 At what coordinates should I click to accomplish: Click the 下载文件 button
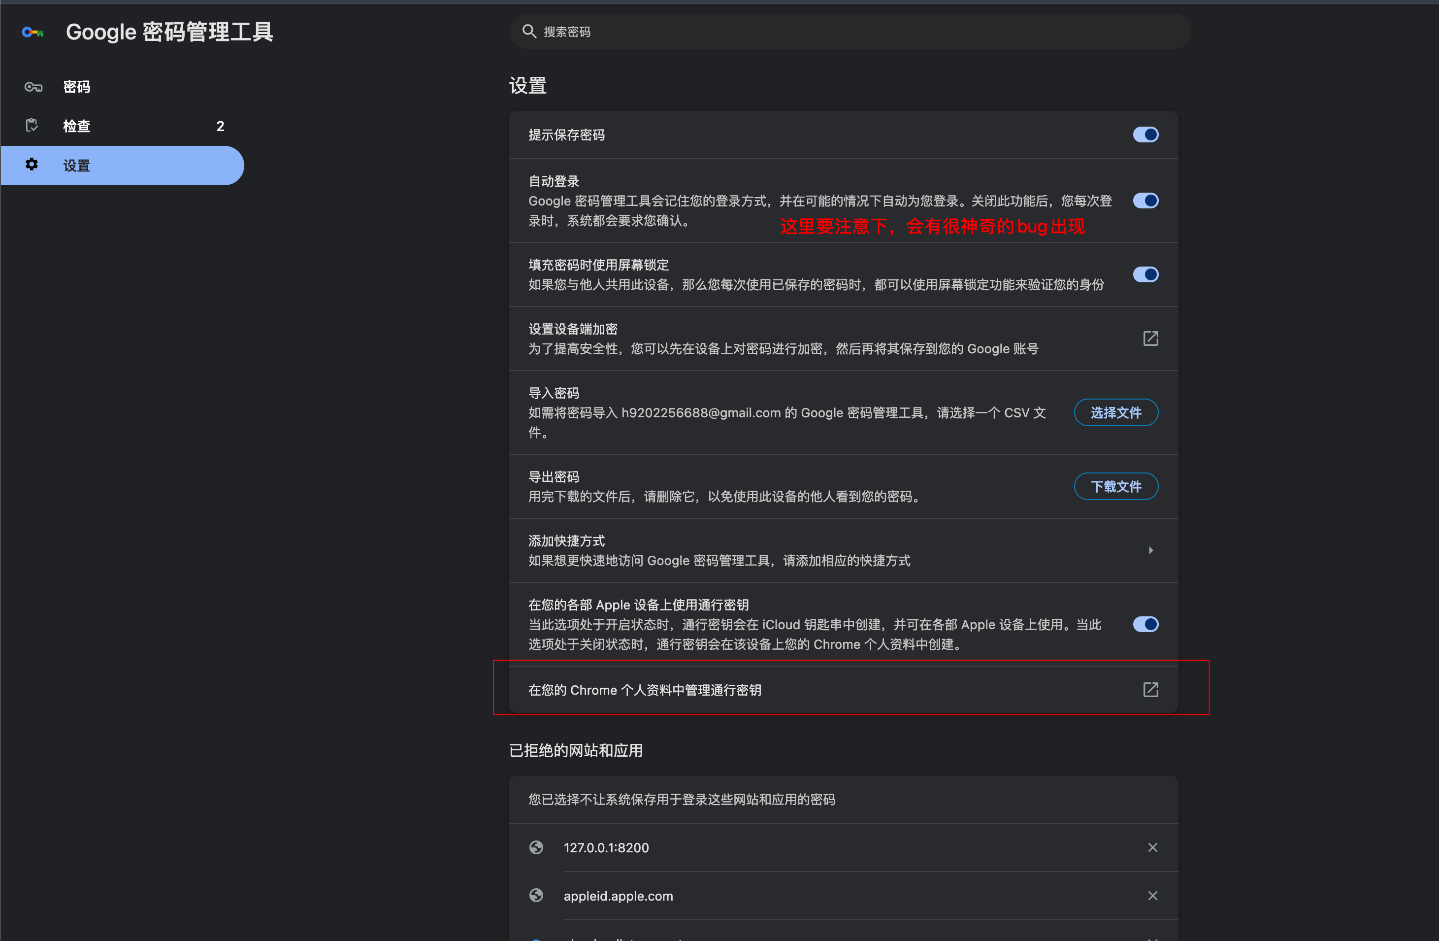(x=1116, y=486)
